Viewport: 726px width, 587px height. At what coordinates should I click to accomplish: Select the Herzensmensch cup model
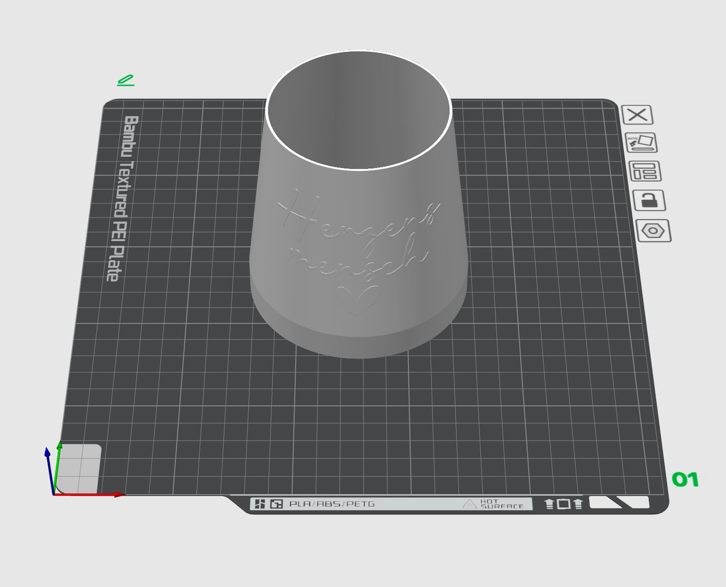click(x=359, y=204)
